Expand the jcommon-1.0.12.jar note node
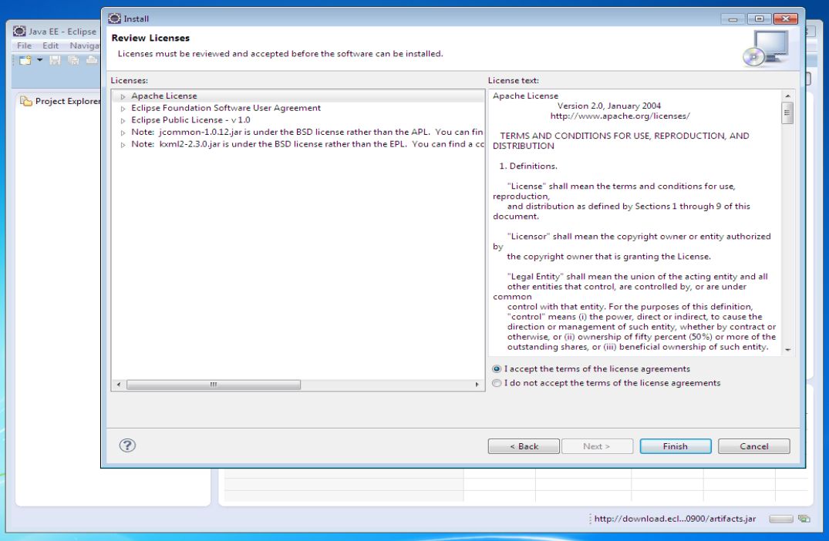Screen dimensions: 829x541 tap(123, 133)
